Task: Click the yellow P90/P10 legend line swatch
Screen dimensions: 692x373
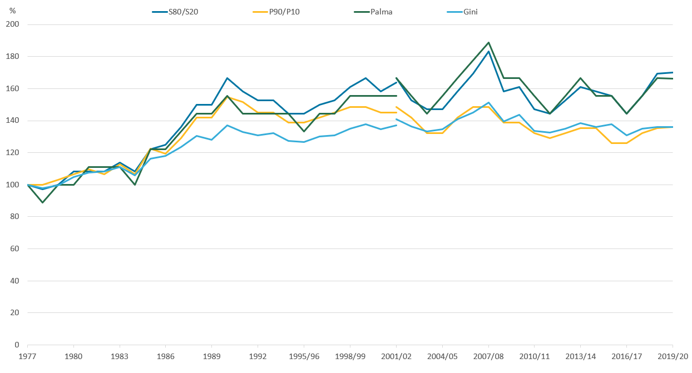Action: [x=260, y=12]
